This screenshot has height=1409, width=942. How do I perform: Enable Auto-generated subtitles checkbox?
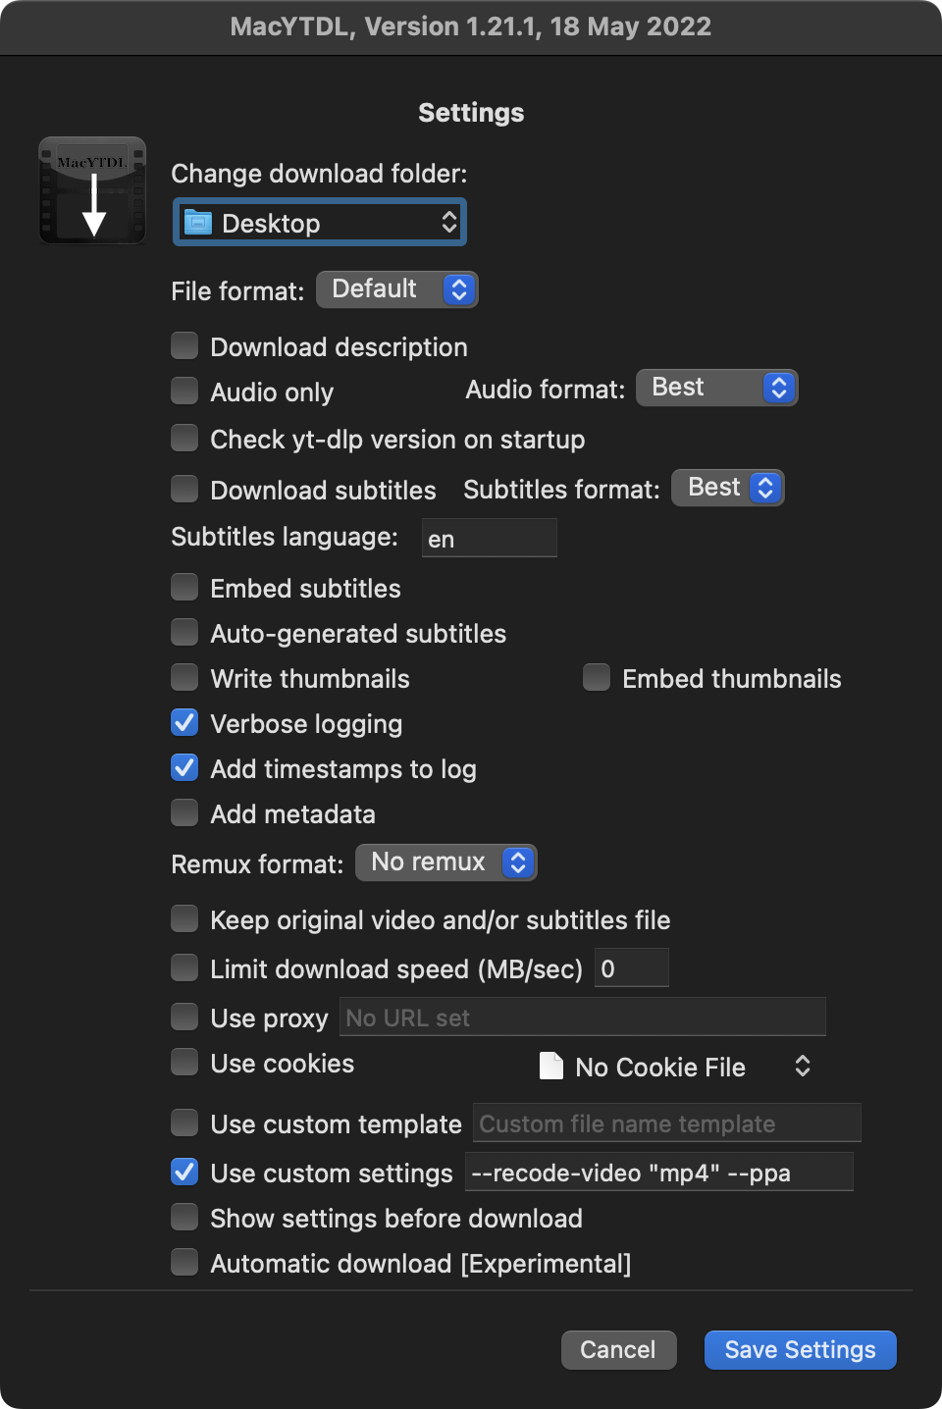184,632
